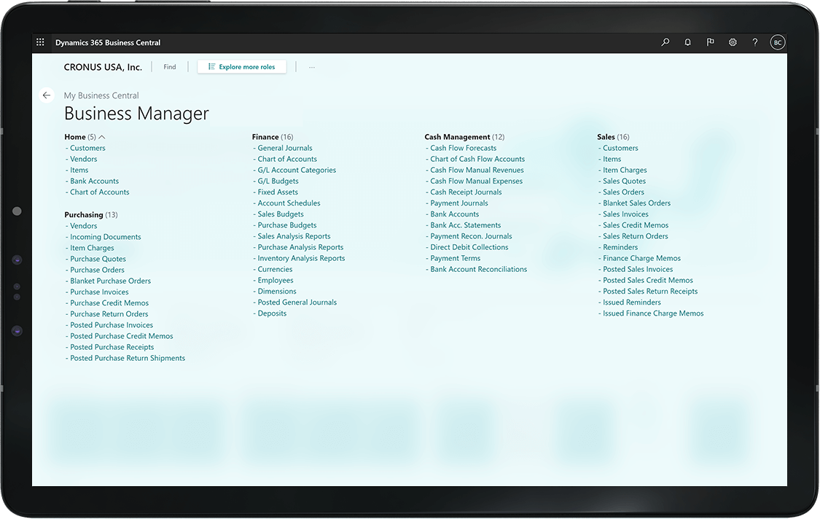
Task: Open Inventory Analysis Reports link
Action: (301, 259)
